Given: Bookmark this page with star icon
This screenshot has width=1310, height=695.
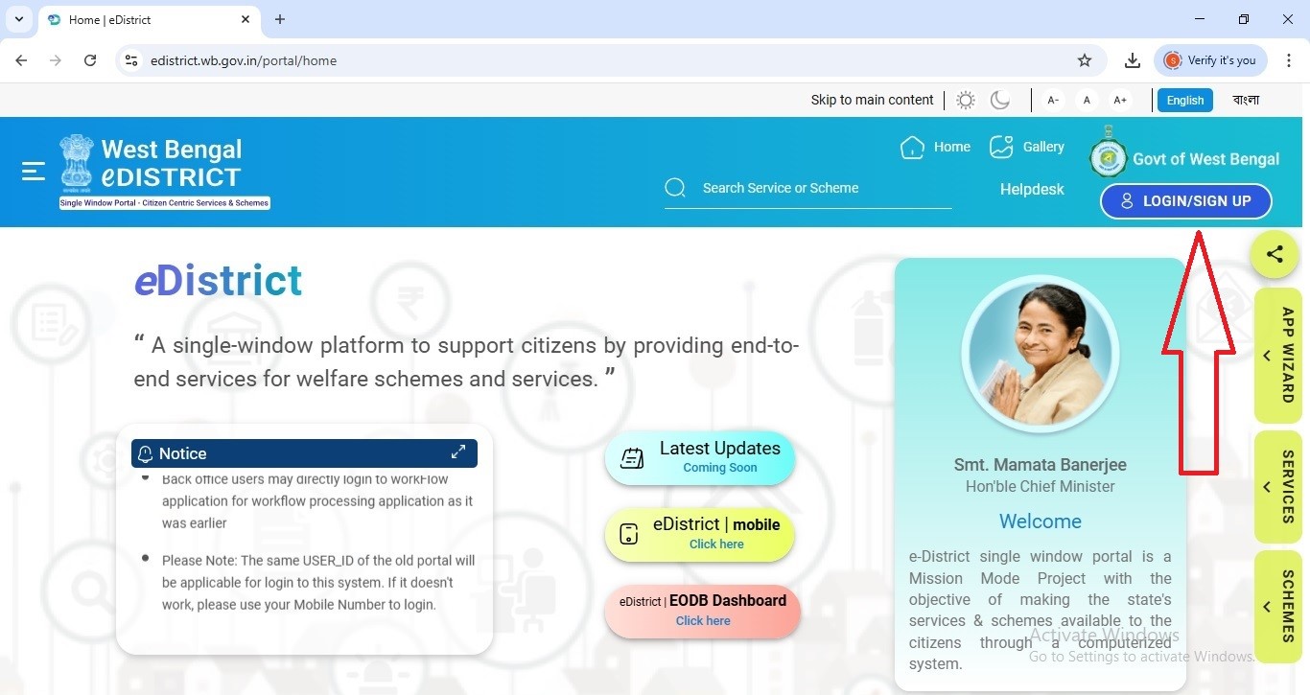Looking at the screenshot, I should coord(1085,60).
